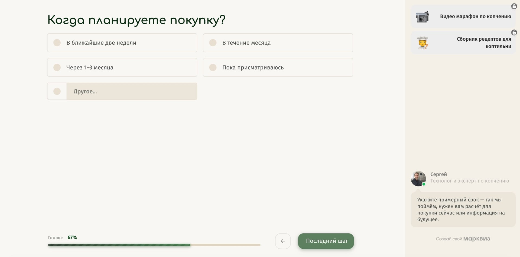The image size is (520, 257).
Task: Click the lock icon on recipe collection bonus
Action: point(514,33)
